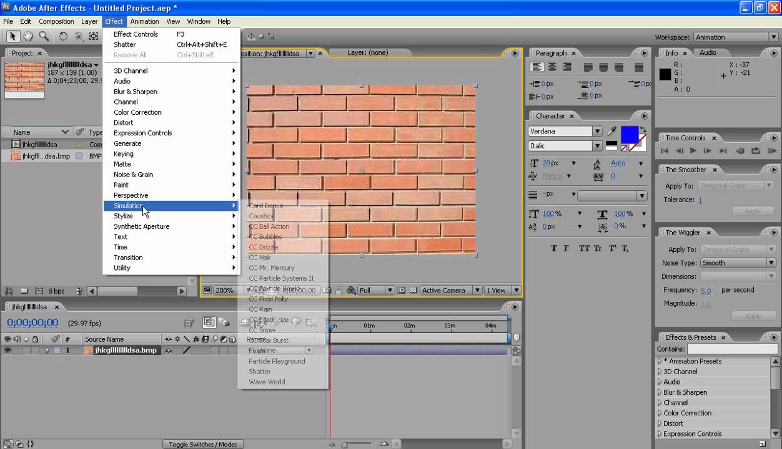Open the 1 View layout dropdown

(x=503, y=290)
